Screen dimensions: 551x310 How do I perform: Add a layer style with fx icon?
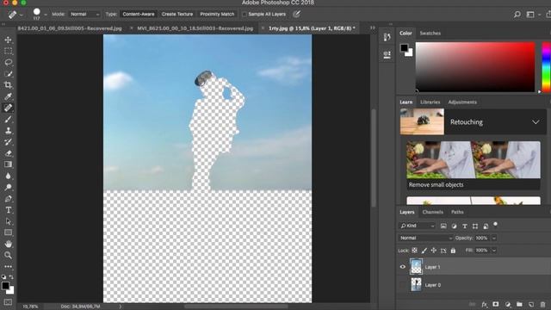pos(484,304)
